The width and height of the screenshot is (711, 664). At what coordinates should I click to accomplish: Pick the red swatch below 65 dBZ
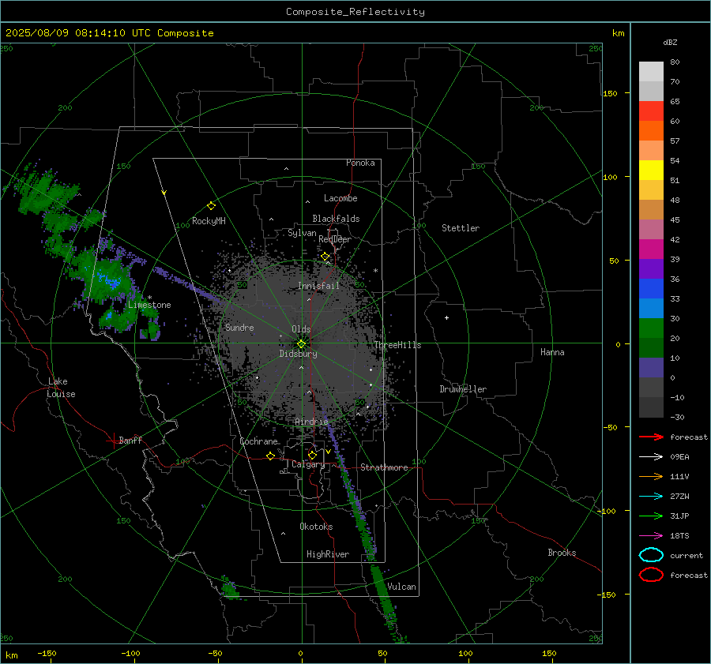click(651, 111)
